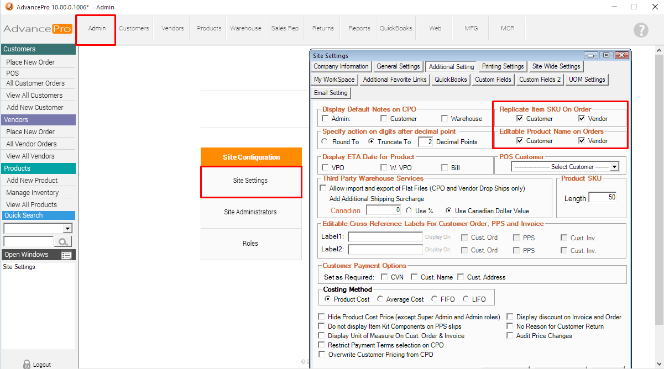Open the POS Customer dropdown
The width and height of the screenshot is (664, 369).
click(x=614, y=167)
